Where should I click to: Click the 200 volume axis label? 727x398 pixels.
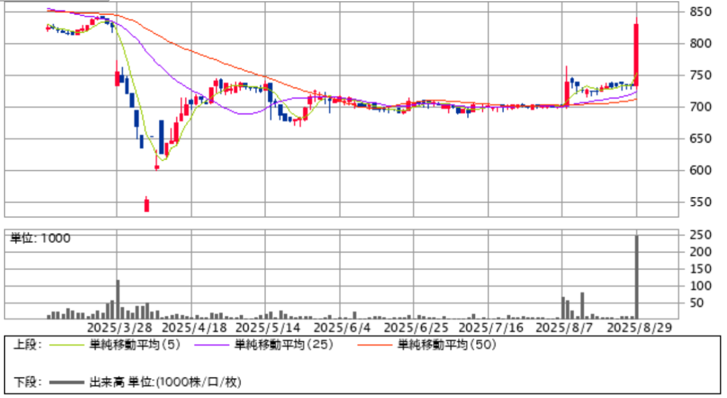pos(699,251)
